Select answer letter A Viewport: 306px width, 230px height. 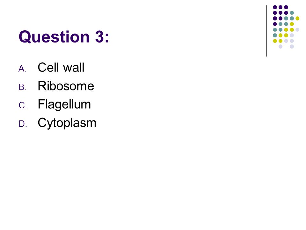click(x=22, y=69)
